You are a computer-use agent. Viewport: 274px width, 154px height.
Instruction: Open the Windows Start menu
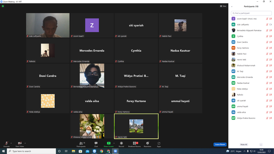point(3,151)
